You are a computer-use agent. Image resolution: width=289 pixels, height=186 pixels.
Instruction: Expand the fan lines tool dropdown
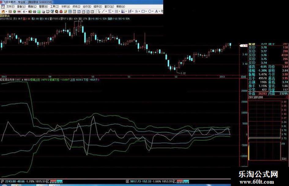[126, 12]
